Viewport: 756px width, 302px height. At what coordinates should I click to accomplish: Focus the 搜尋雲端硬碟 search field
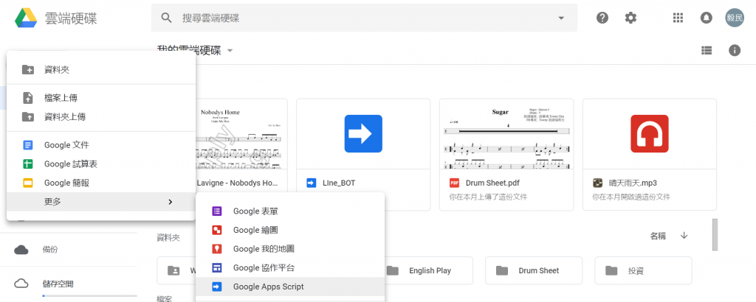point(364,18)
